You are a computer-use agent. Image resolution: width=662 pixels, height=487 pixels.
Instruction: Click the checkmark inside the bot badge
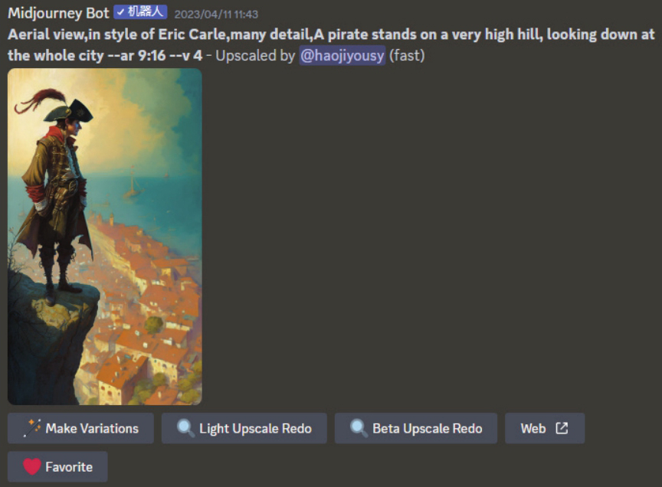121,12
